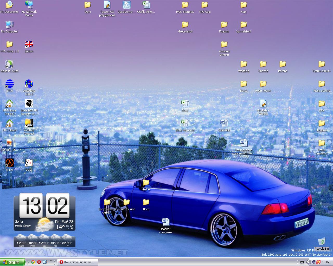Launch the Nokia PC Suite shortcut
The width and height of the screenshot is (333, 266).
[9, 64]
